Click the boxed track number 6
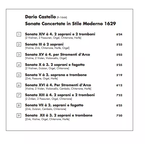Screen dimensions: 145x144 coord(19,85)
